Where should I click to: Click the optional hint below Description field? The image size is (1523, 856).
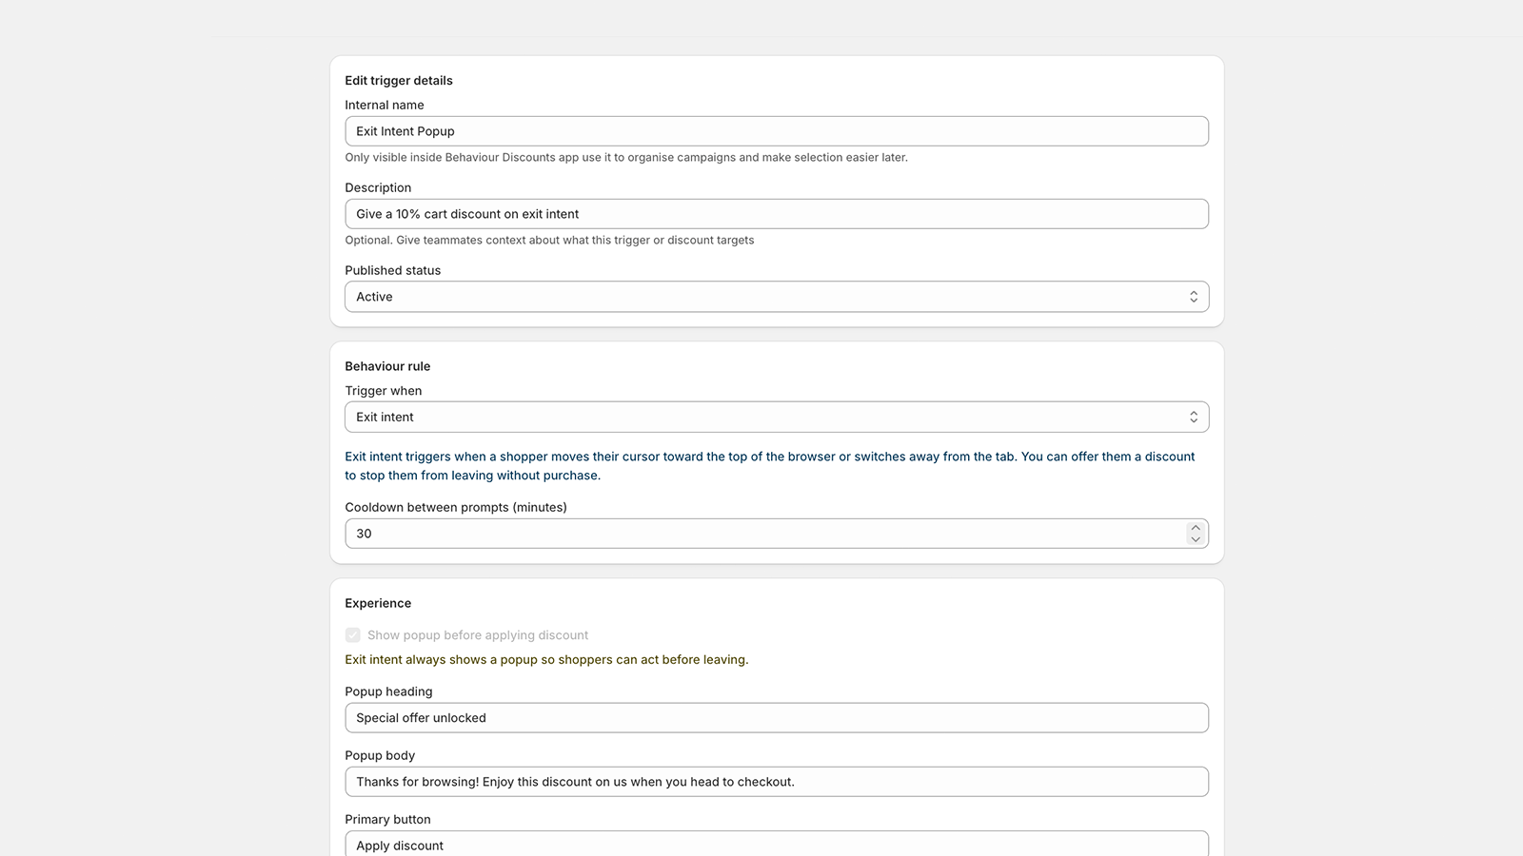(549, 241)
